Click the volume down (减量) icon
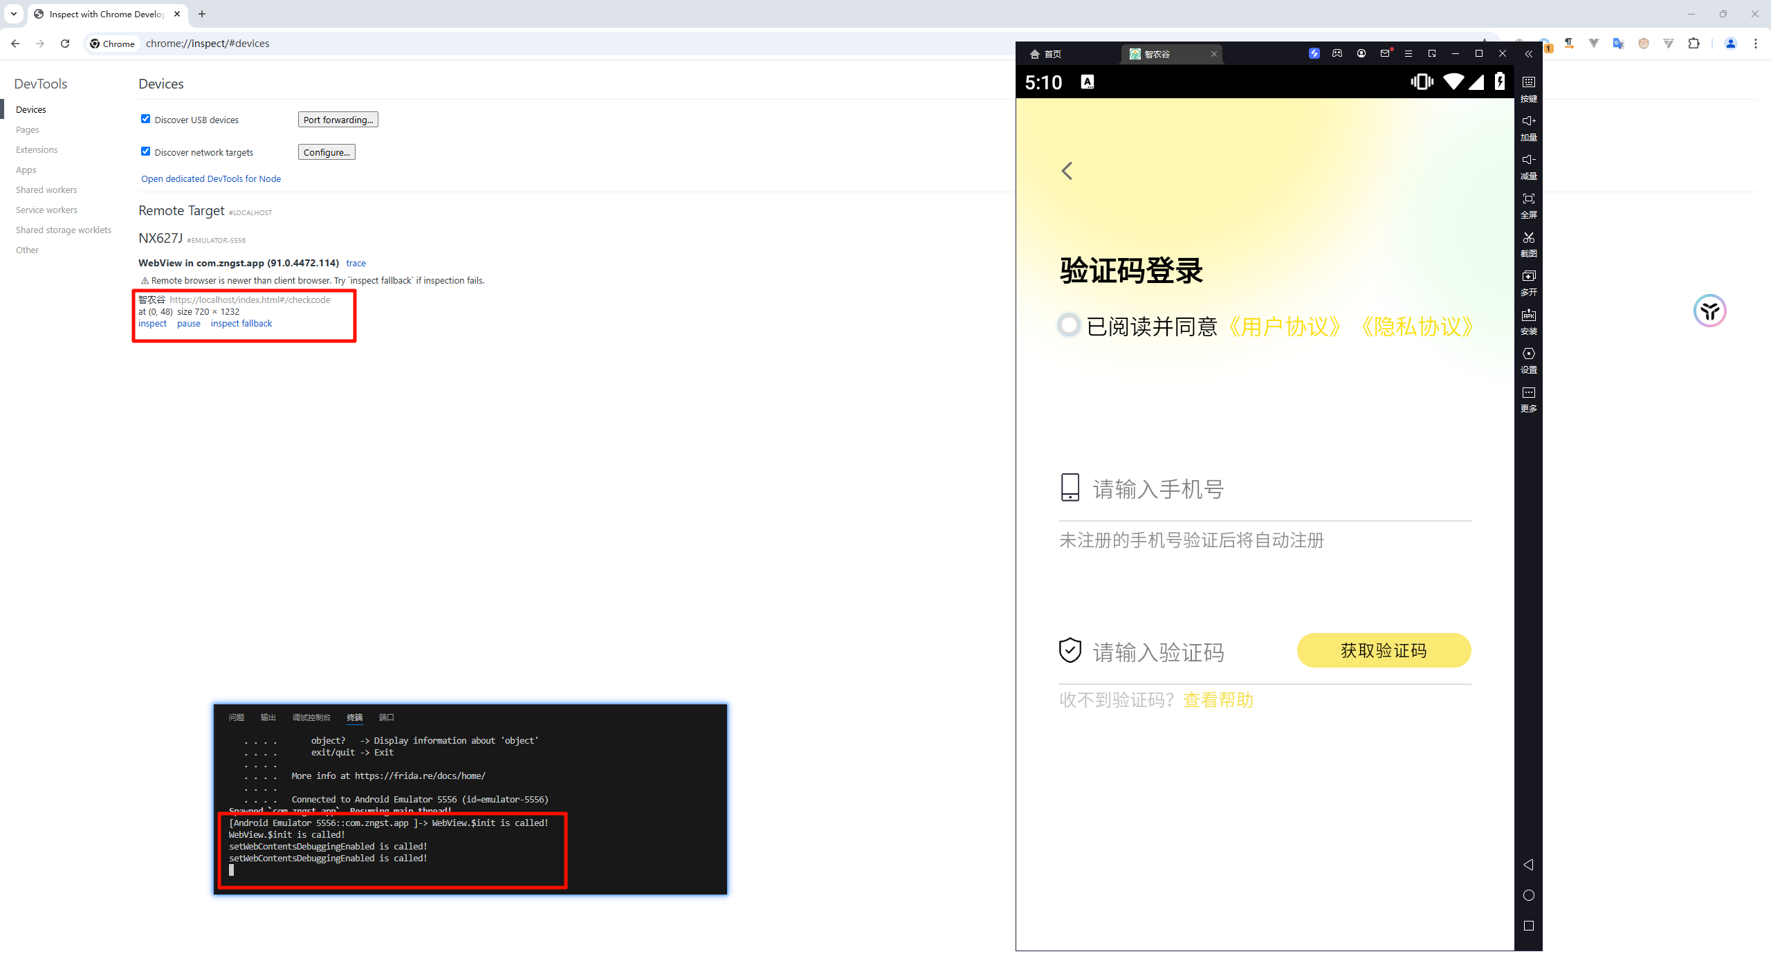 pos(1528,160)
